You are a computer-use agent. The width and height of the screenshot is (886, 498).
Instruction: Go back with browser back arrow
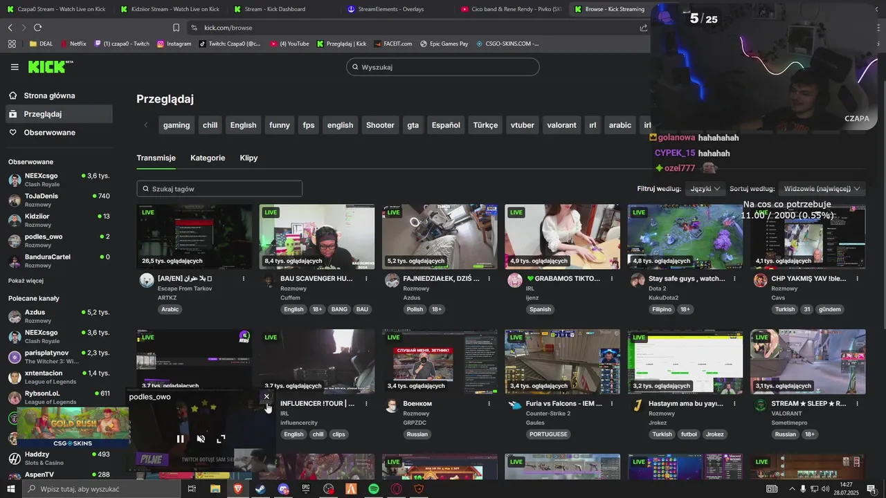[x=10, y=28]
